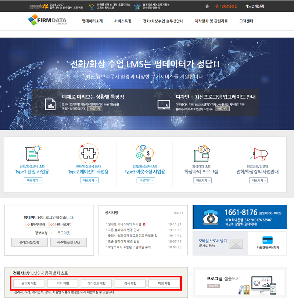294x302 pixels.
Task: Click the megaphone icon for 사업안내
Action: (257, 154)
